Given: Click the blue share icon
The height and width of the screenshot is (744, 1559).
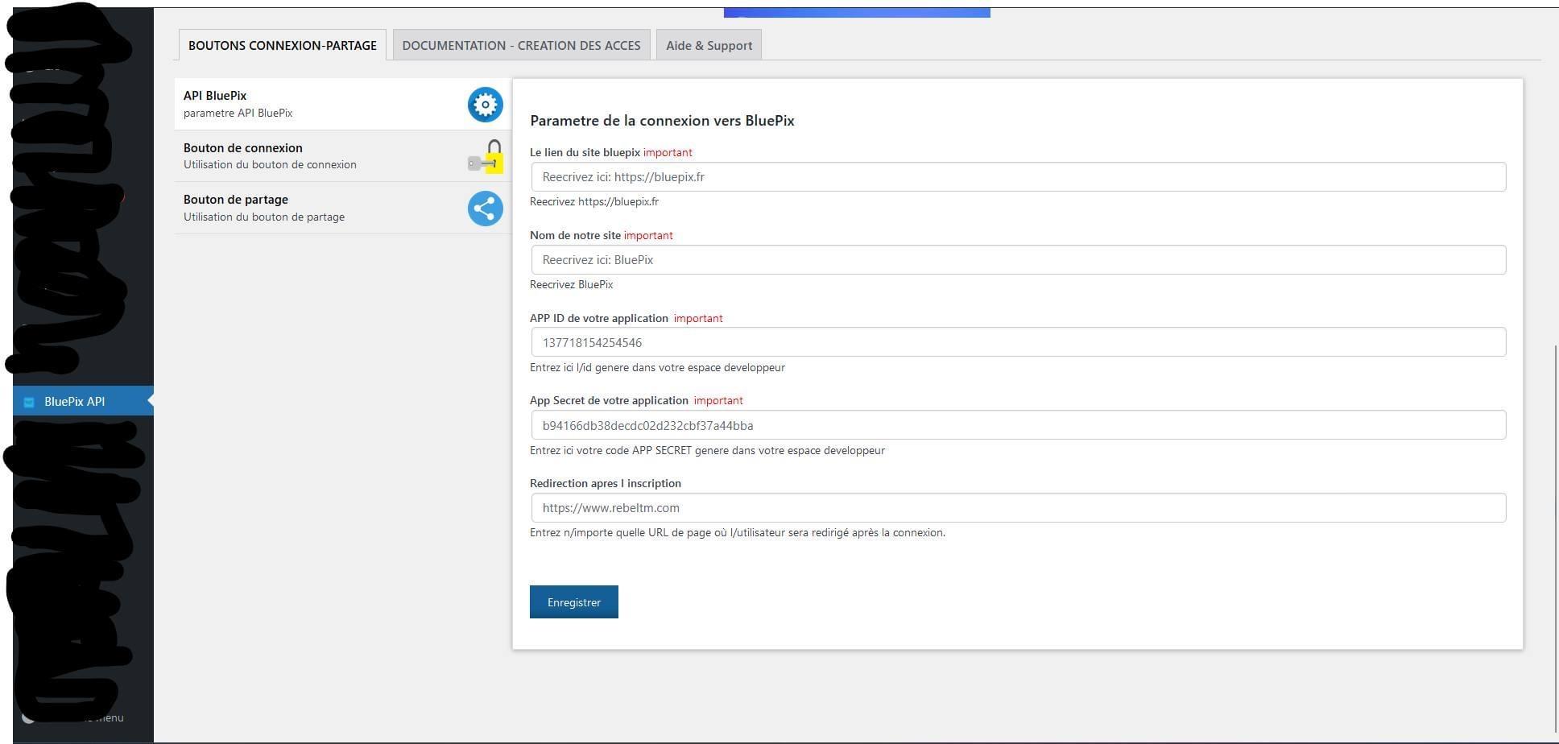Looking at the screenshot, I should pyautogui.click(x=485, y=209).
